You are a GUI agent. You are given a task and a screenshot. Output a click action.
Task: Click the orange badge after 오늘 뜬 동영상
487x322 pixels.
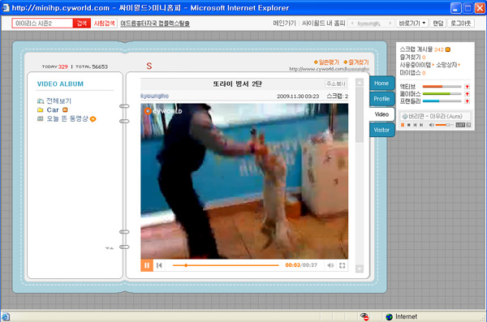point(93,119)
